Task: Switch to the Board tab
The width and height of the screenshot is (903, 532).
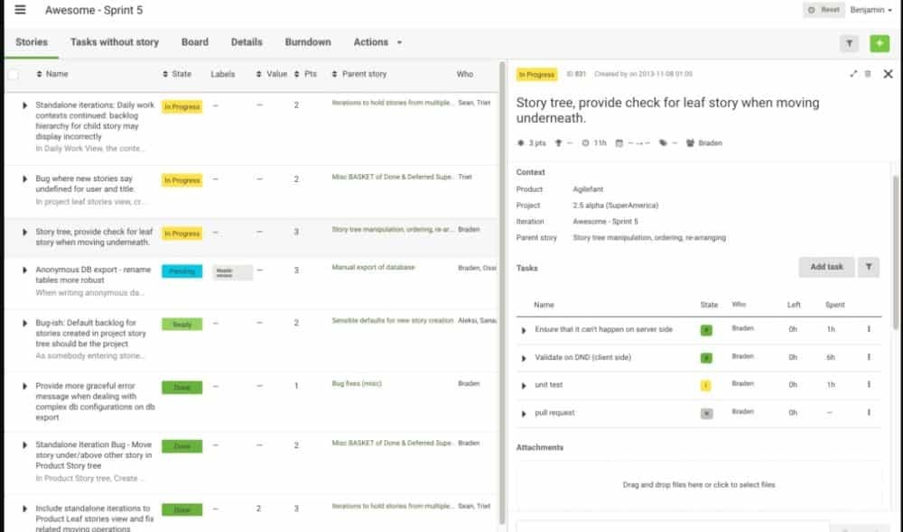Action: [x=194, y=42]
